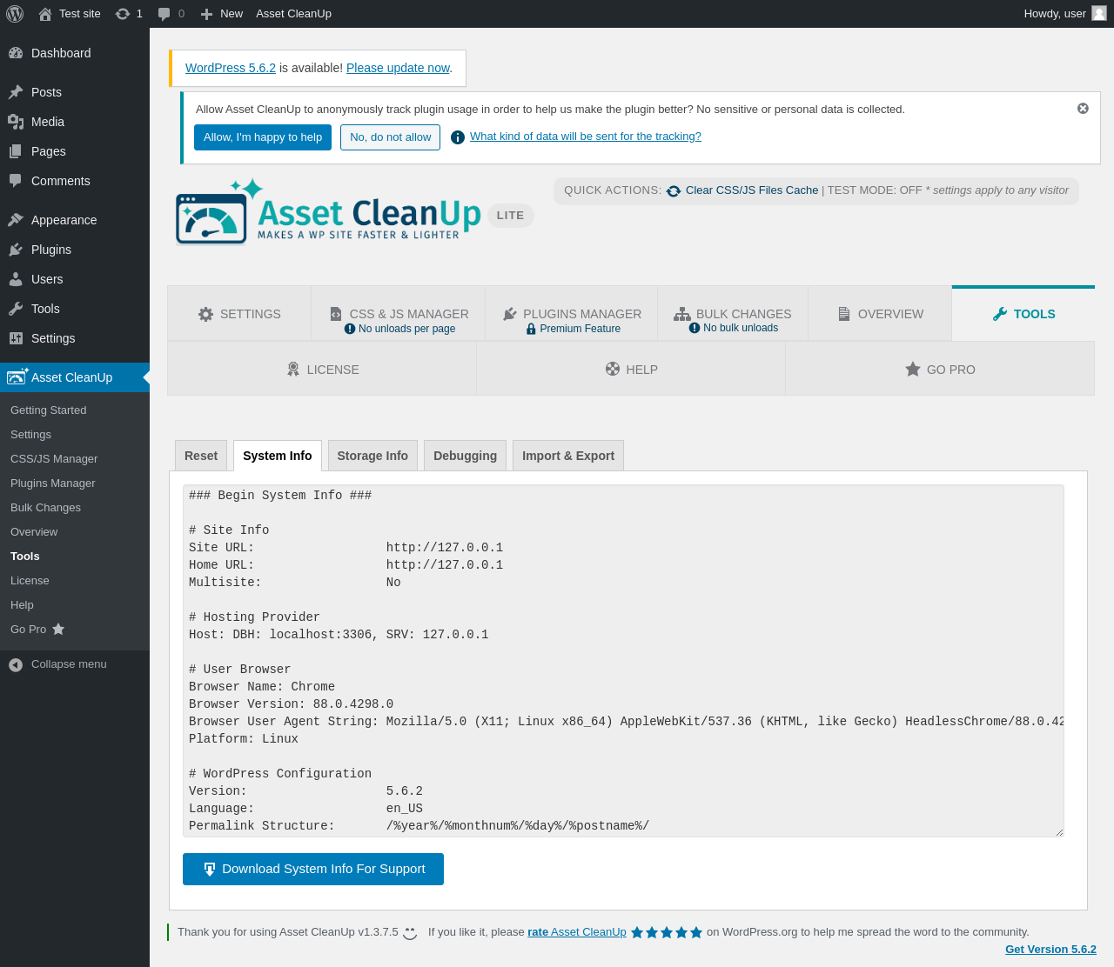Select the System Info sub-tab
Image resolution: width=1114 pixels, height=967 pixels.
(278, 456)
